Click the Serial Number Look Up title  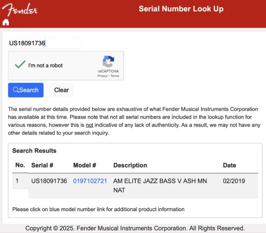click(x=181, y=9)
